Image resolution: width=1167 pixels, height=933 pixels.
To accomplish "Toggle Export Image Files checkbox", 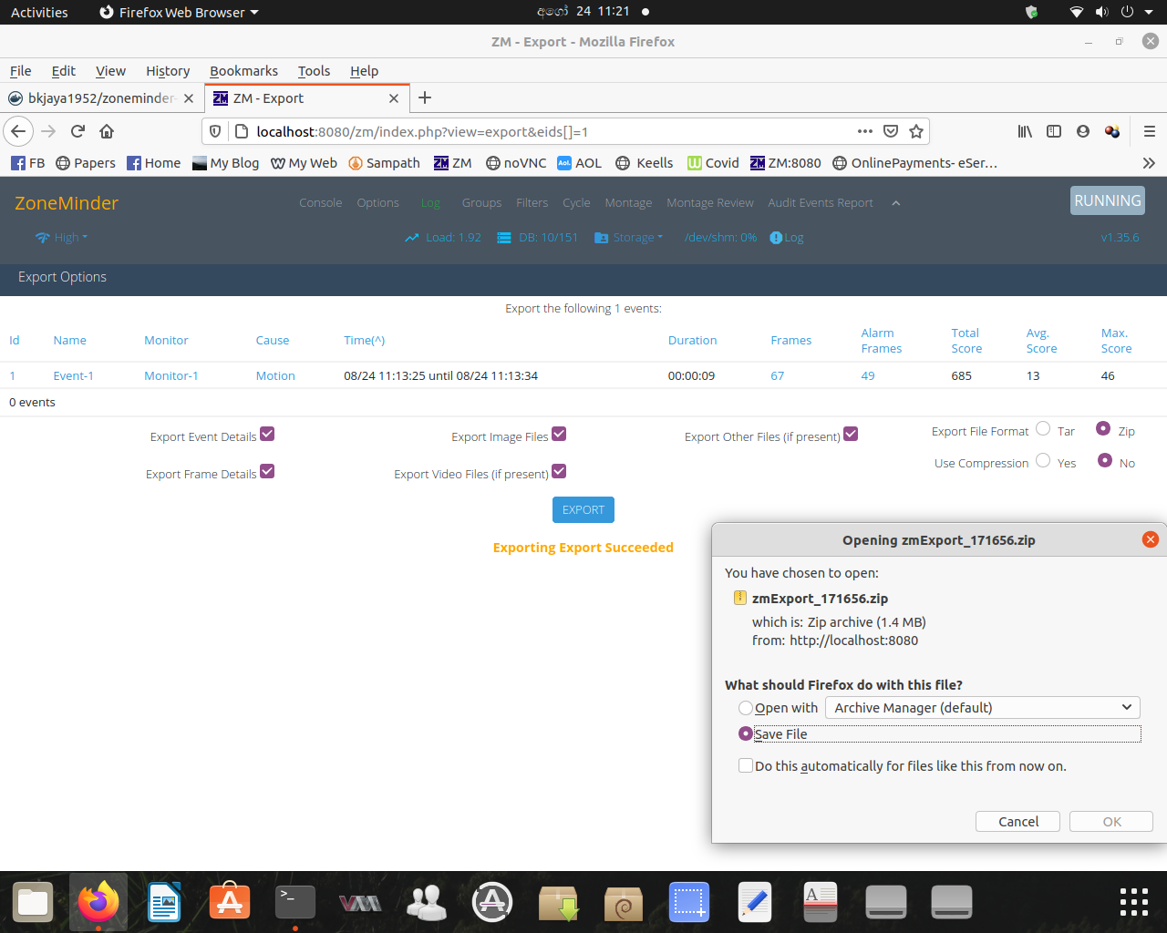I will [x=559, y=434].
